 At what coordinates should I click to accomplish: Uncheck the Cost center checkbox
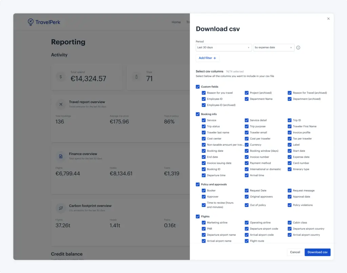pos(204,139)
